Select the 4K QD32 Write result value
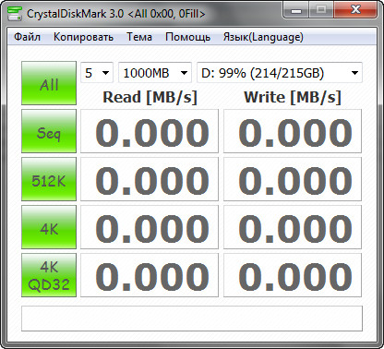This screenshot has width=384, height=349. [x=293, y=275]
